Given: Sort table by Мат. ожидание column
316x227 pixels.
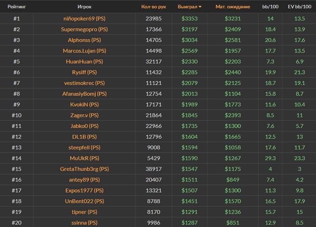Looking at the screenshot, I should click(x=232, y=7).
